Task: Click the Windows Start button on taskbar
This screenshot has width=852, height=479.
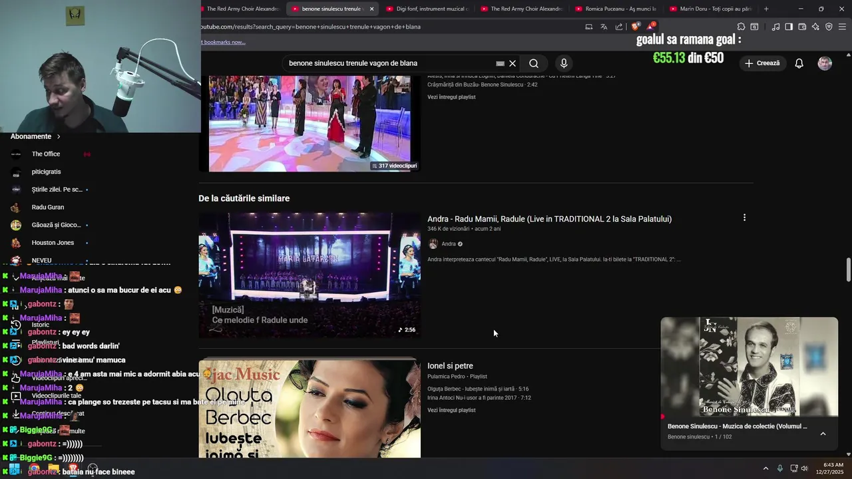Action: [14, 470]
